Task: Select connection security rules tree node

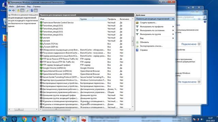Action: tap(22, 23)
